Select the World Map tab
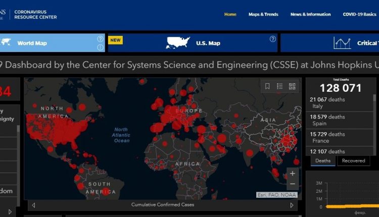Screen dimensions: 379x217 coord(52,43)
